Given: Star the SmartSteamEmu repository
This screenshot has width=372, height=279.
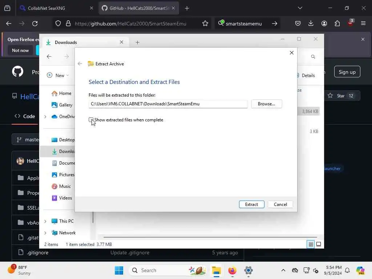Looking at the screenshot, I should (341, 96).
